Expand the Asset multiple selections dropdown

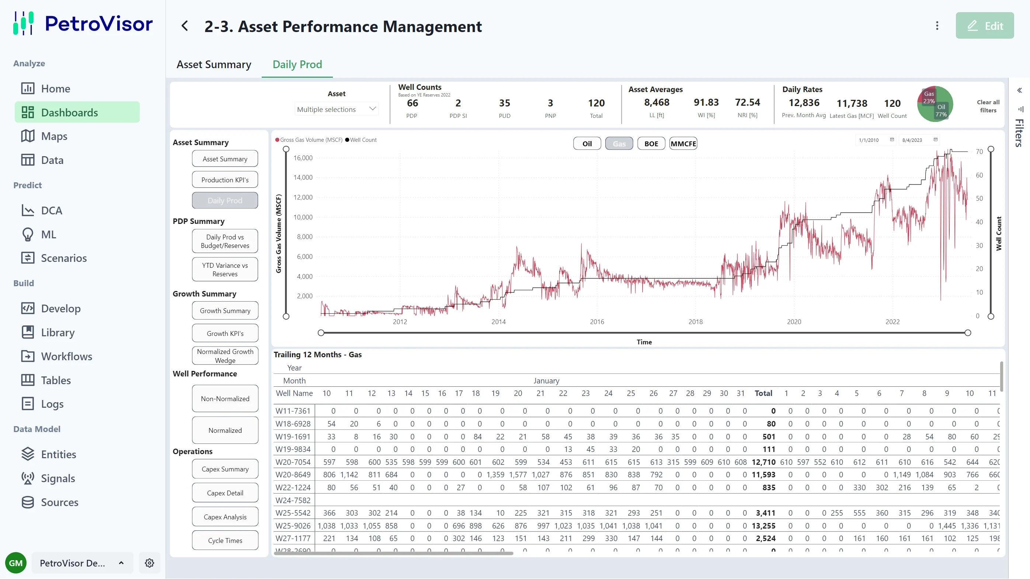[x=336, y=109]
